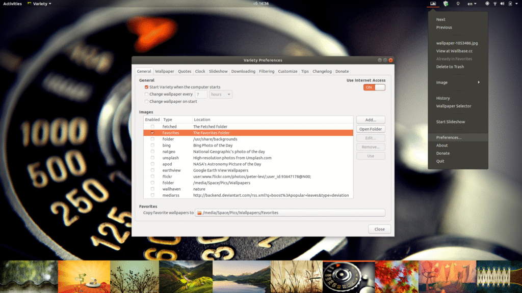This screenshot has height=293, width=522.
Task: Enable the bing image source checkbox
Action: [152, 145]
